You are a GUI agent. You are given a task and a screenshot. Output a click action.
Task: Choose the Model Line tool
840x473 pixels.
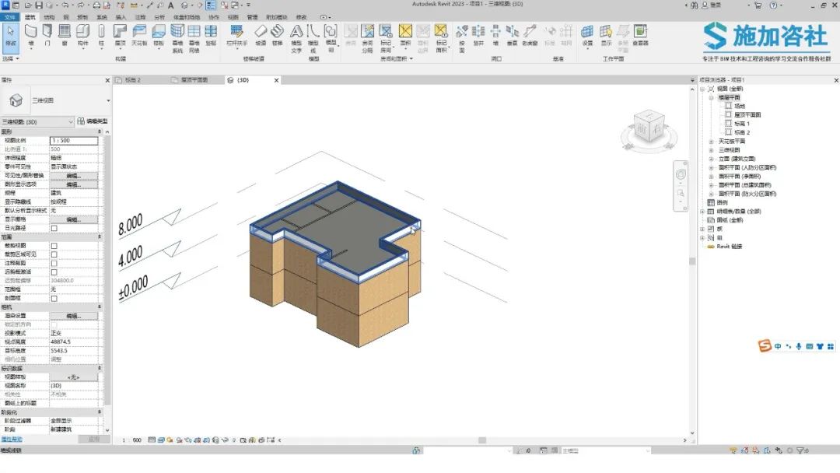(313, 38)
